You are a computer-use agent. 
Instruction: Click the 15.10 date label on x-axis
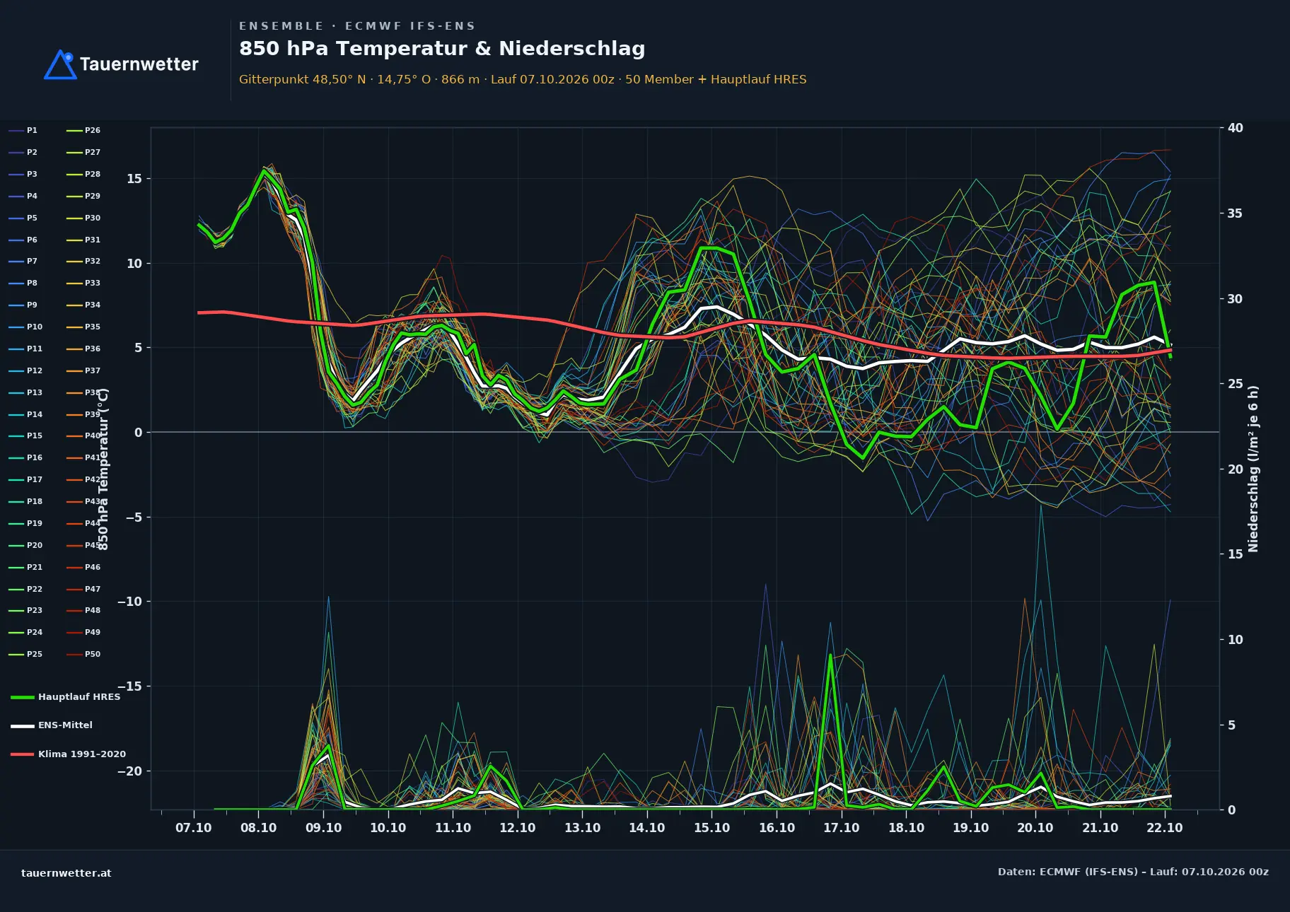(711, 828)
